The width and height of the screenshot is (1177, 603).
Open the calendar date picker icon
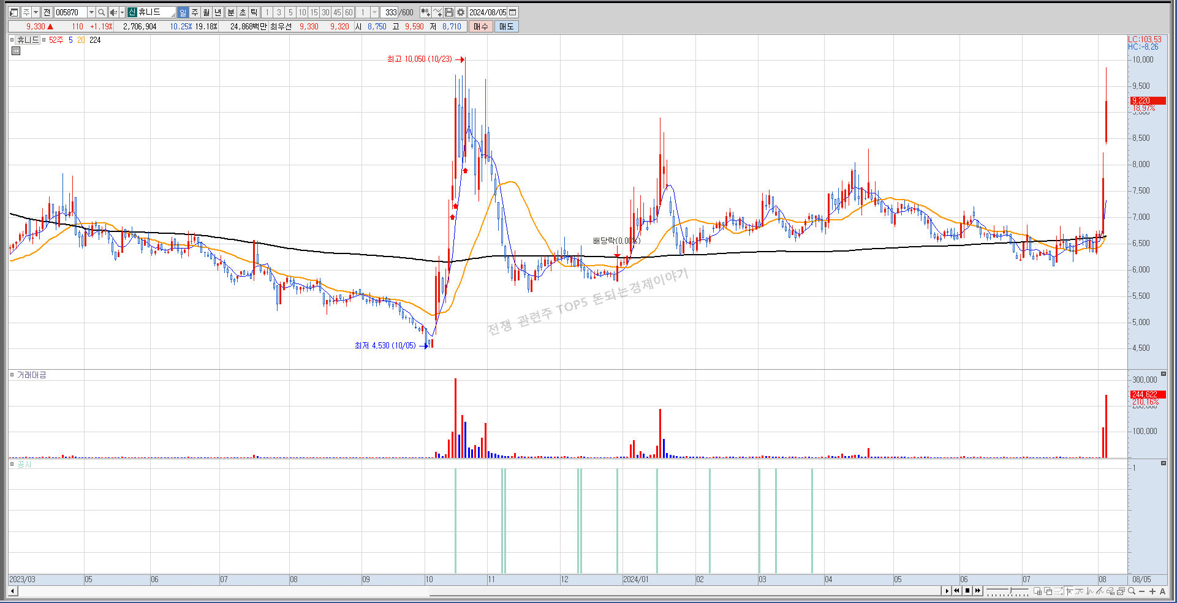click(x=513, y=12)
